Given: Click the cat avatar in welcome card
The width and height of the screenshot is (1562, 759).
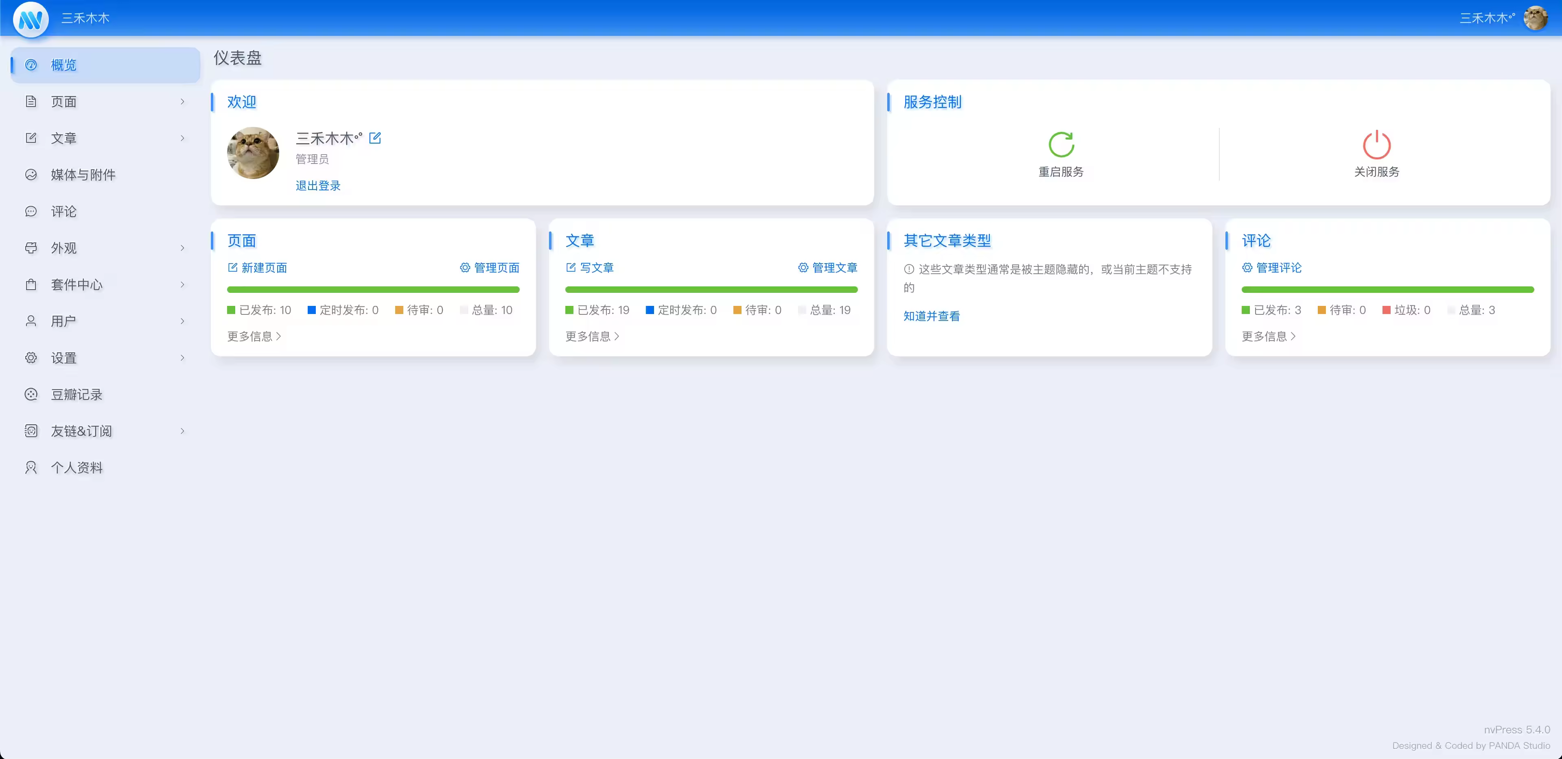Looking at the screenshot, I should [x=253, y=153].
